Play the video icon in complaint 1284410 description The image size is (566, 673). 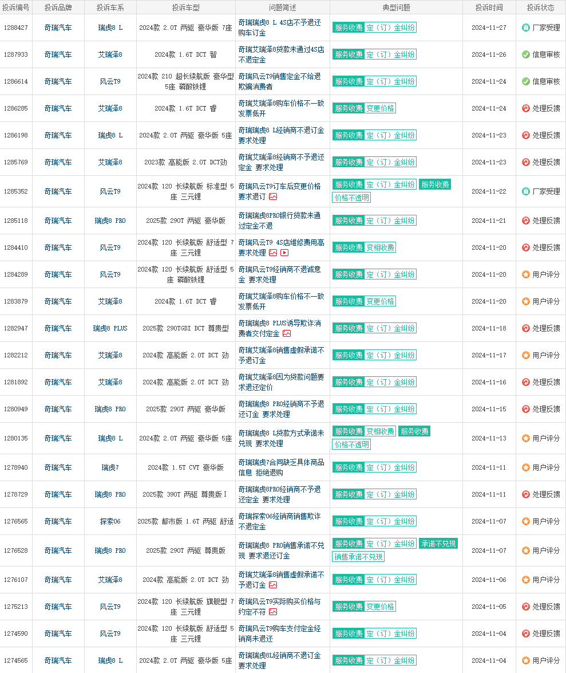tap(284, 253)
